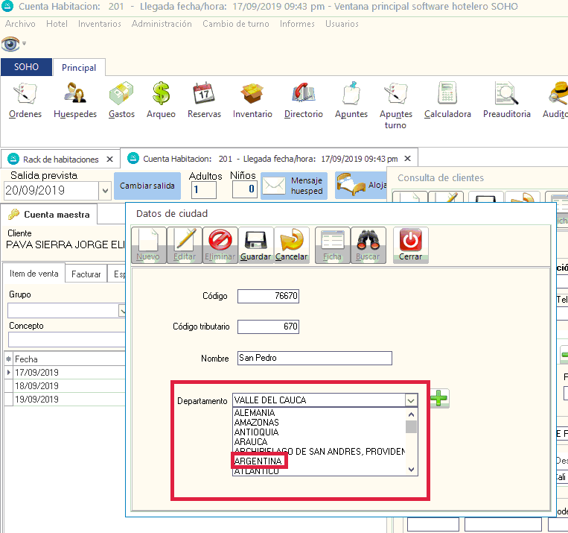Open the Reservas calendar icon
The height and width of the screenshot is (533, 568).
pyautogui.click(x=204, y=101)
